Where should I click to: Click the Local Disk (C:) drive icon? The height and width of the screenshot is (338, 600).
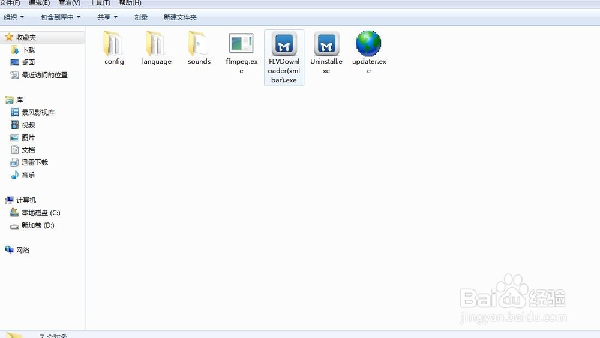[14, 212]
